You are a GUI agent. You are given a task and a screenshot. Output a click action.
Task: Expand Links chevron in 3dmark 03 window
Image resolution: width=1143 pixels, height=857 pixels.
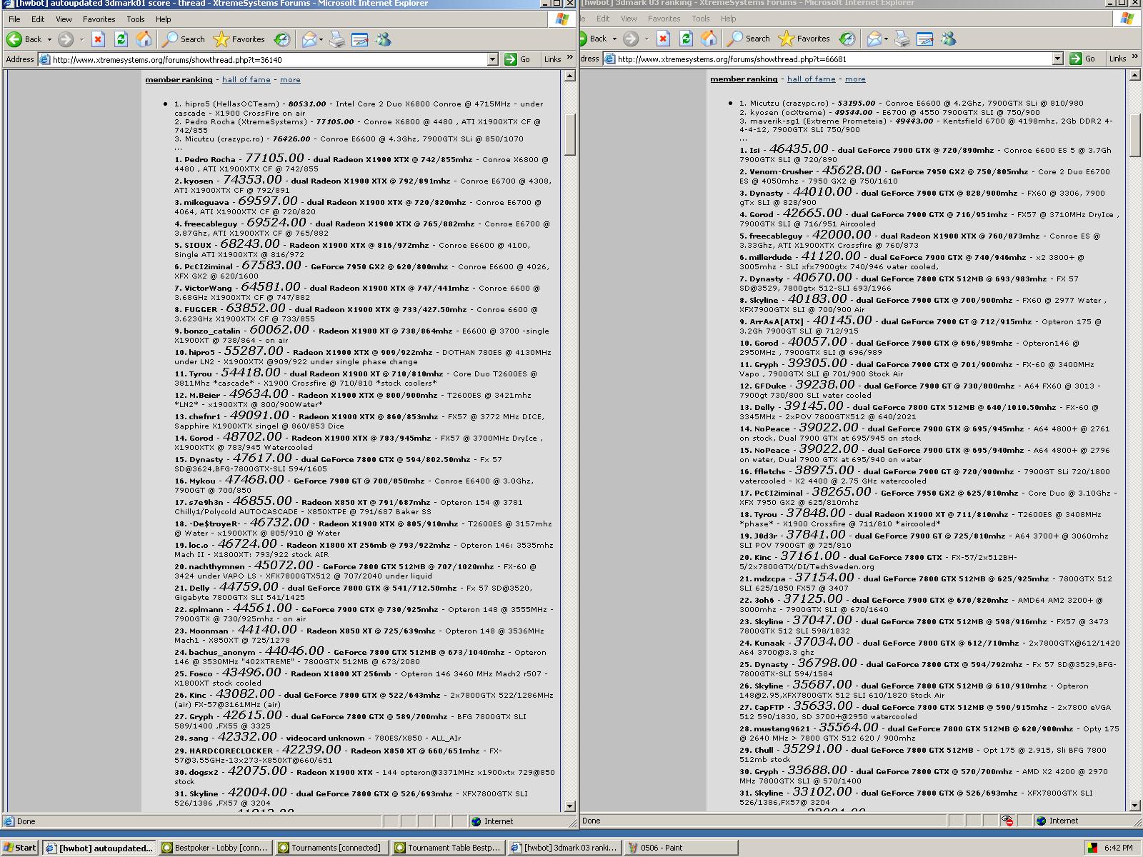1135,57
